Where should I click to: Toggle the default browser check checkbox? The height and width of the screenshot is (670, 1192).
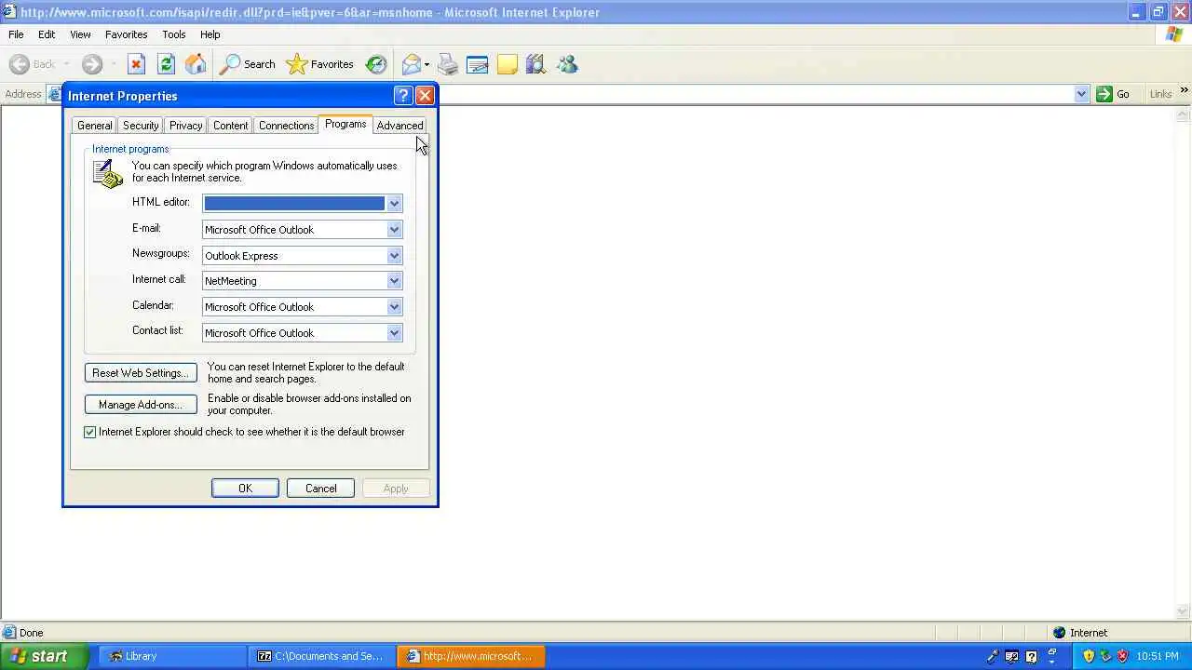[x=90, y=432]
